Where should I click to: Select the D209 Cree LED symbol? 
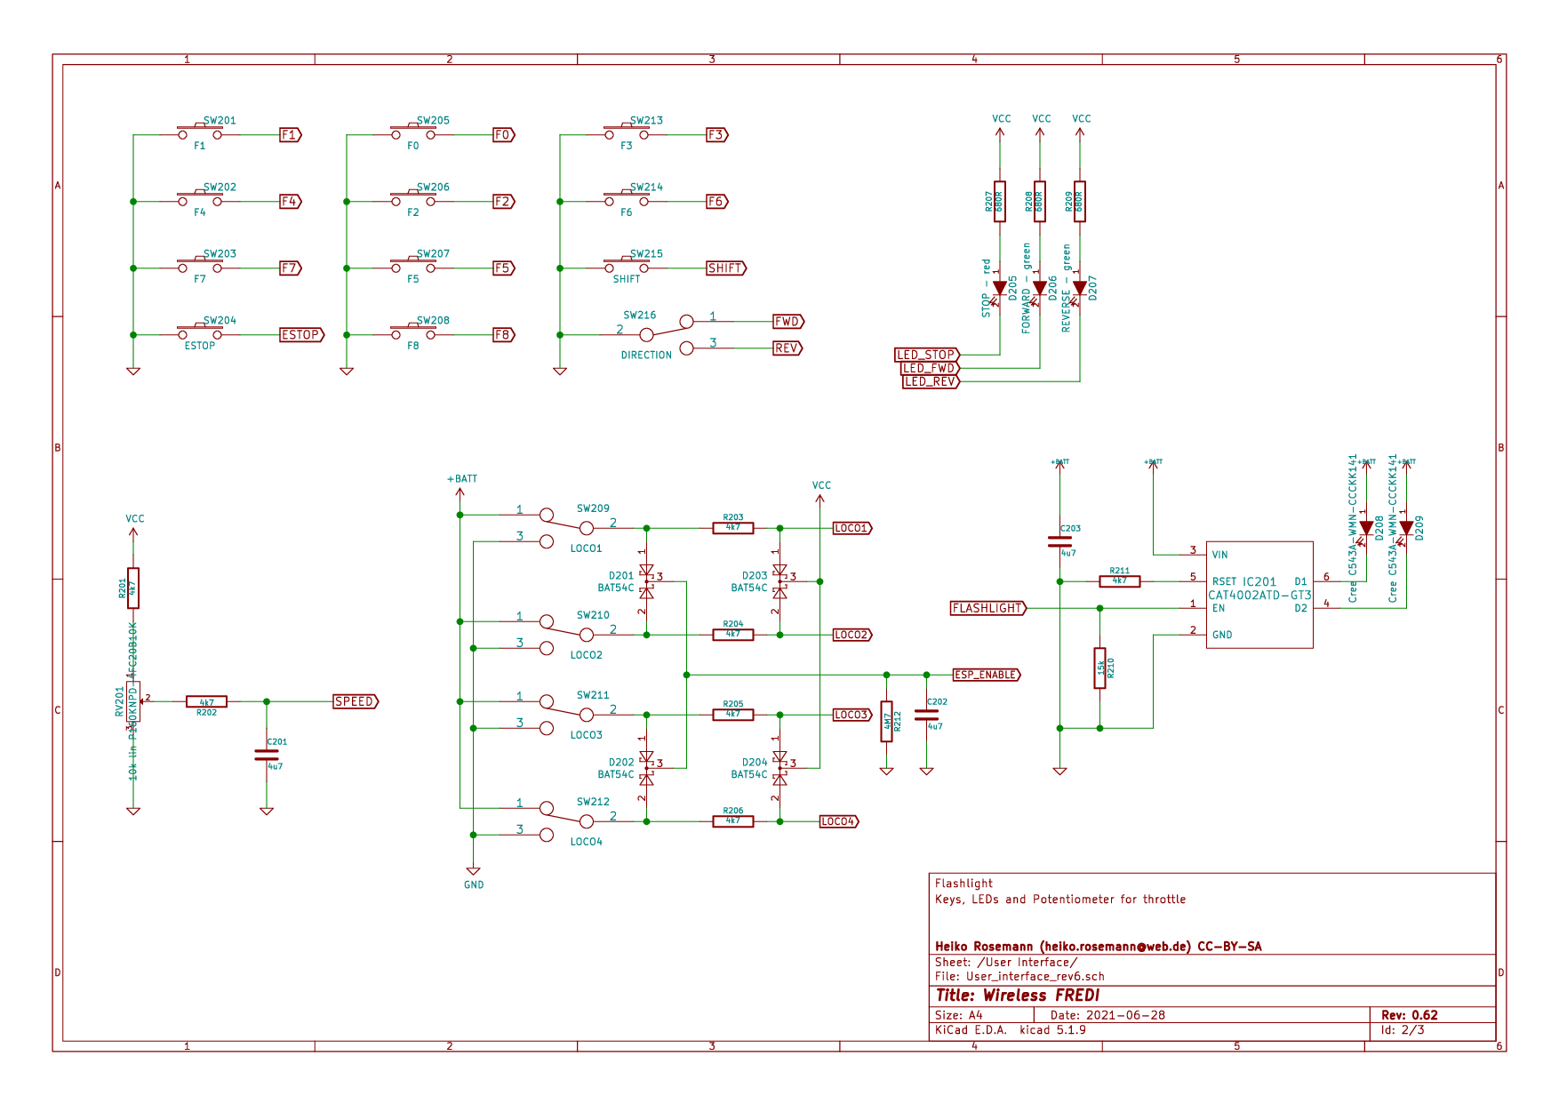coord(1406,528)
